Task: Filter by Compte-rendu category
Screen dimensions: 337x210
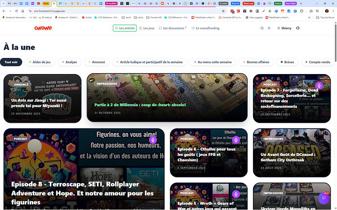Action: (x=317, y=62)
